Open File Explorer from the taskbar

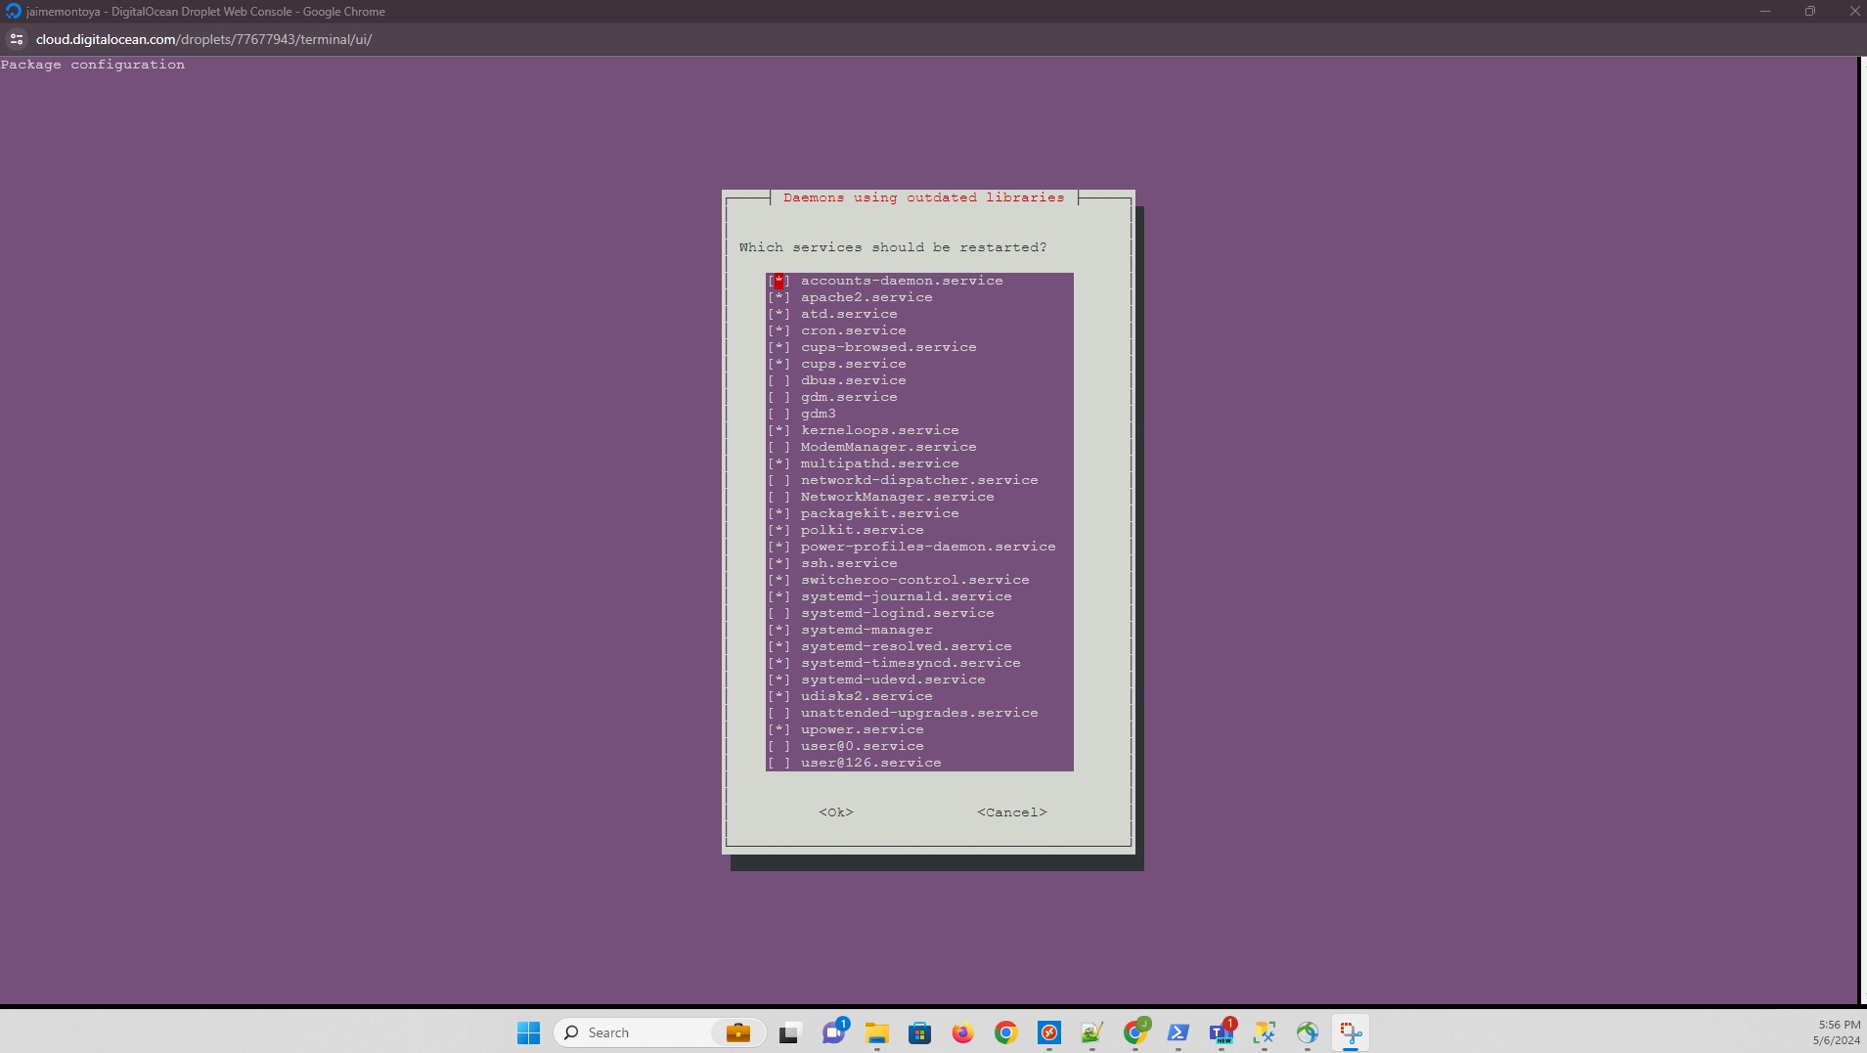pos(876,1032)
